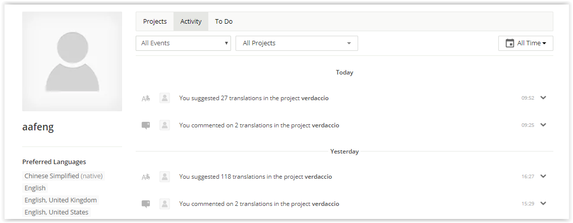Click the comment bubble icon at 15:29 entry
Image resolution: width=573 pixels, height=223 pixels.
pyautogui.click(x=146, y=204)
